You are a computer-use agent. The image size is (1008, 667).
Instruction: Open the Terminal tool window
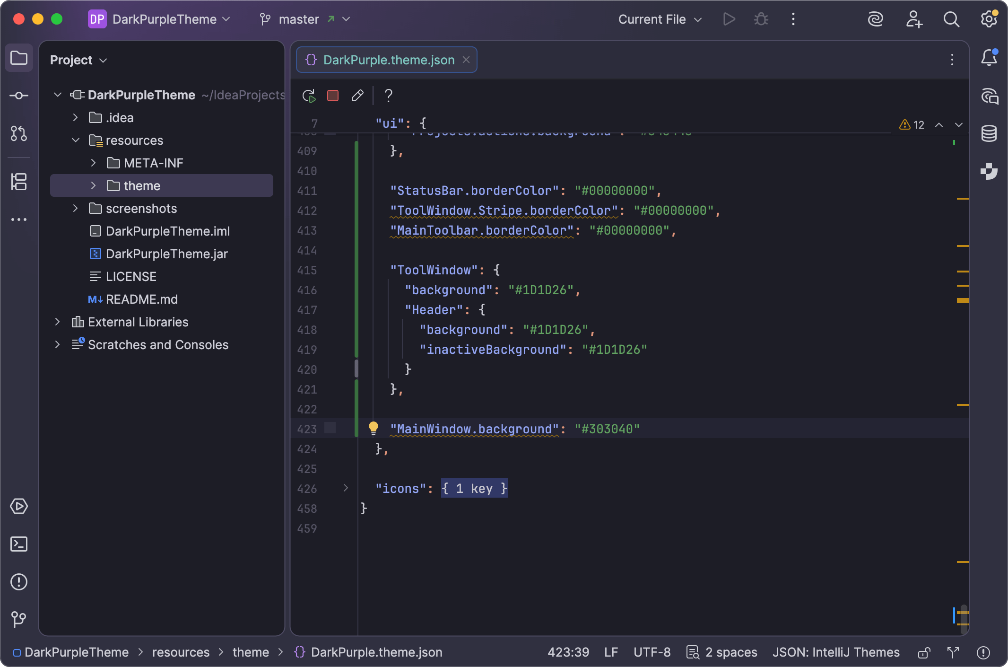[x=19, y=544]
